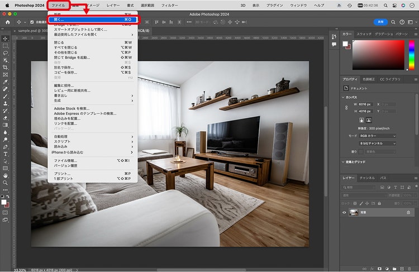This screenshot has height=272, width=419.
Task: Select the Spot Healing Brush tool
Action: click(5, 89)
